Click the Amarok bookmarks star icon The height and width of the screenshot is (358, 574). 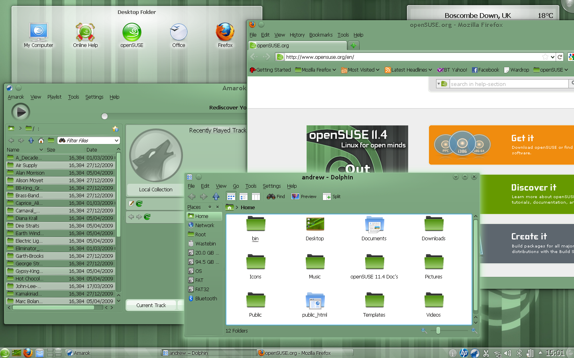tap(115, 128)
